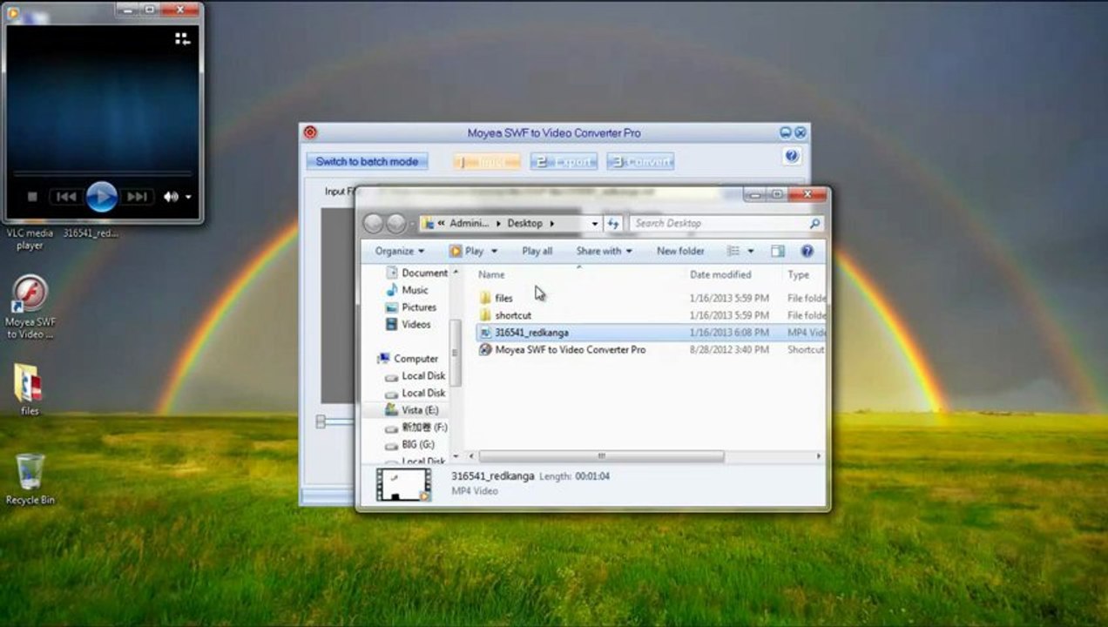Click the search magnifier icon
Screen dimensions: 1108x627
pos(814,224)
